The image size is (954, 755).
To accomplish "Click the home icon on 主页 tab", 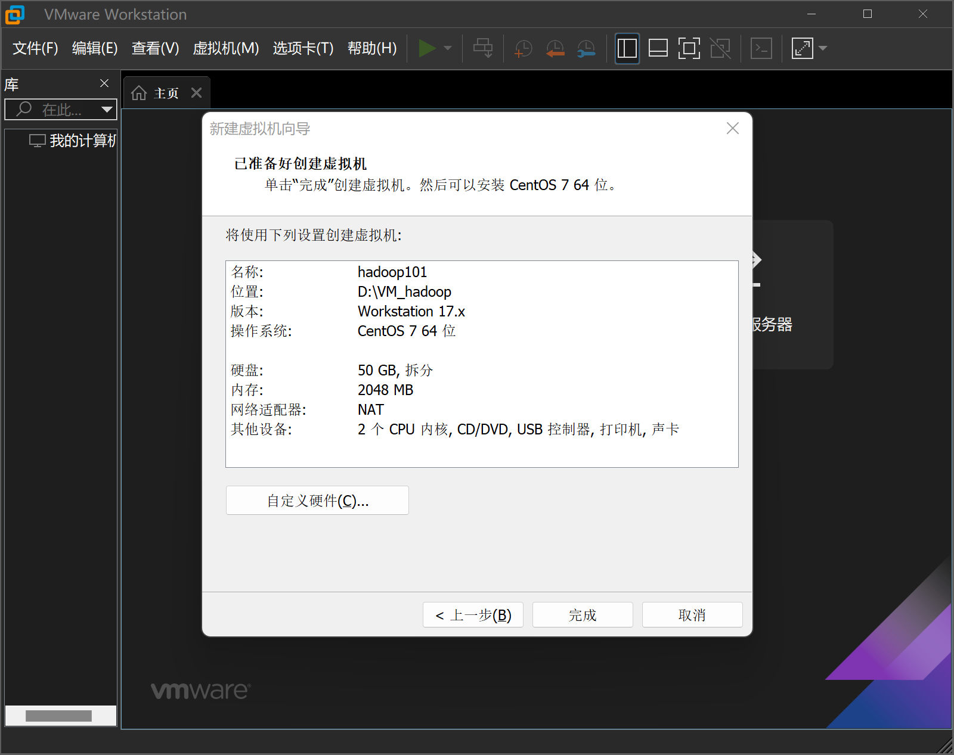I will [x=139, y=93].
